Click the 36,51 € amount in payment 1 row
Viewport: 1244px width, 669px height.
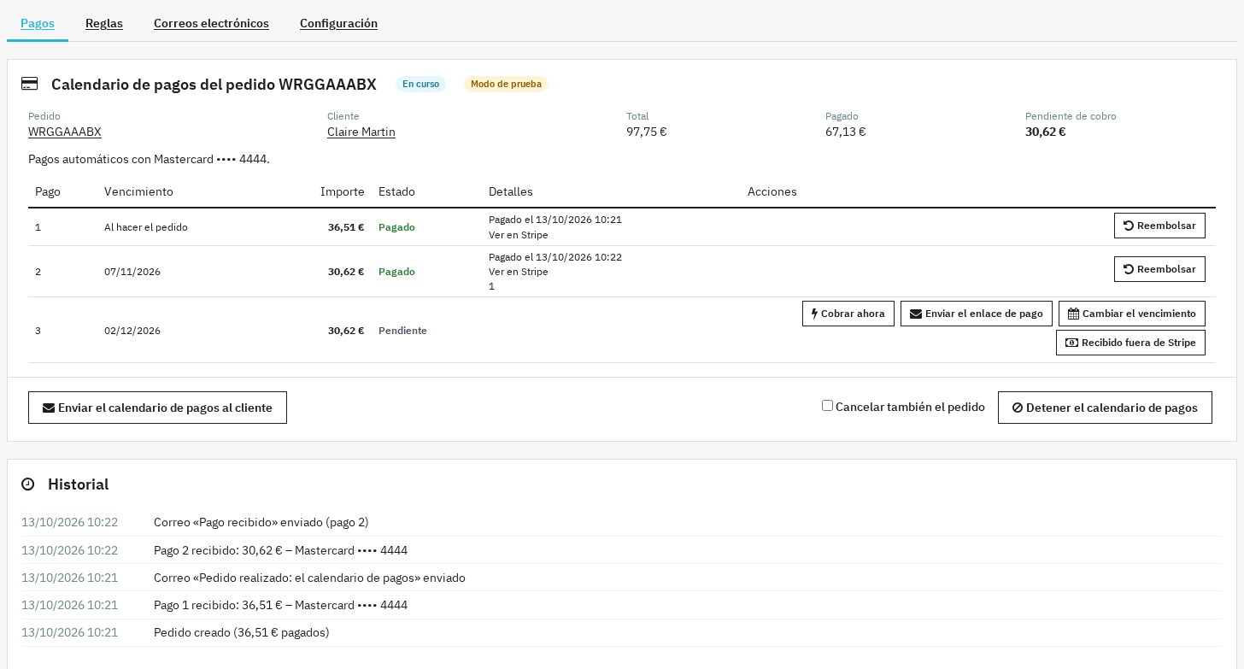pyautogui.click(x=346, y=227)
